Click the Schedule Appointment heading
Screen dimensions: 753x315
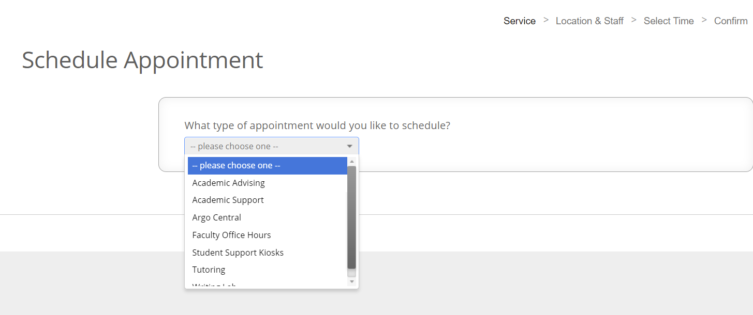tap(142, 60)
